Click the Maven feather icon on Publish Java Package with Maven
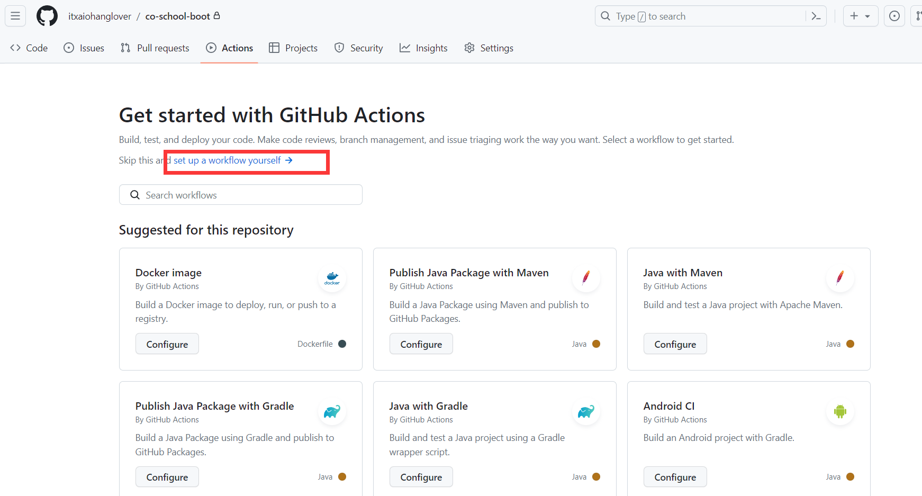This screenshot has width=922, height=496. coord(586,278)
